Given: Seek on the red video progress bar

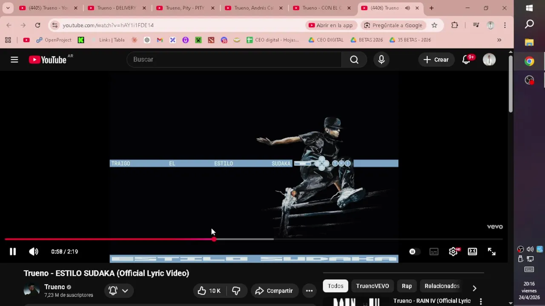Looking at the screenshot, I should pos(254,239).
